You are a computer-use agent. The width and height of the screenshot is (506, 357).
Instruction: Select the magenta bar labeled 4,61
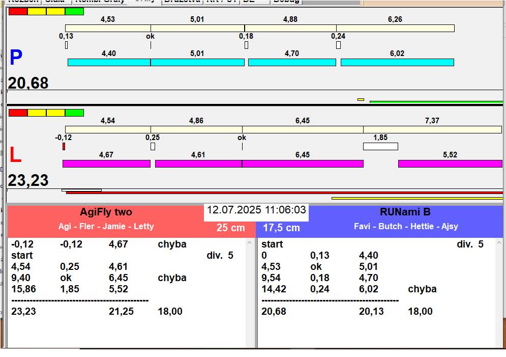(x=198, y=164)
